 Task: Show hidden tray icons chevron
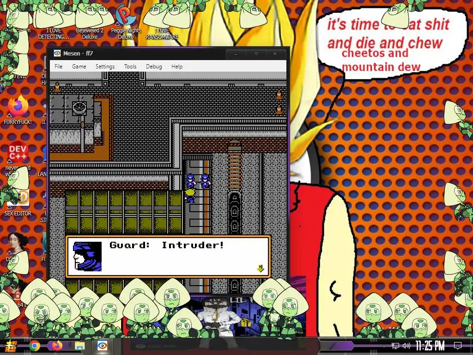tap(384, 346)
